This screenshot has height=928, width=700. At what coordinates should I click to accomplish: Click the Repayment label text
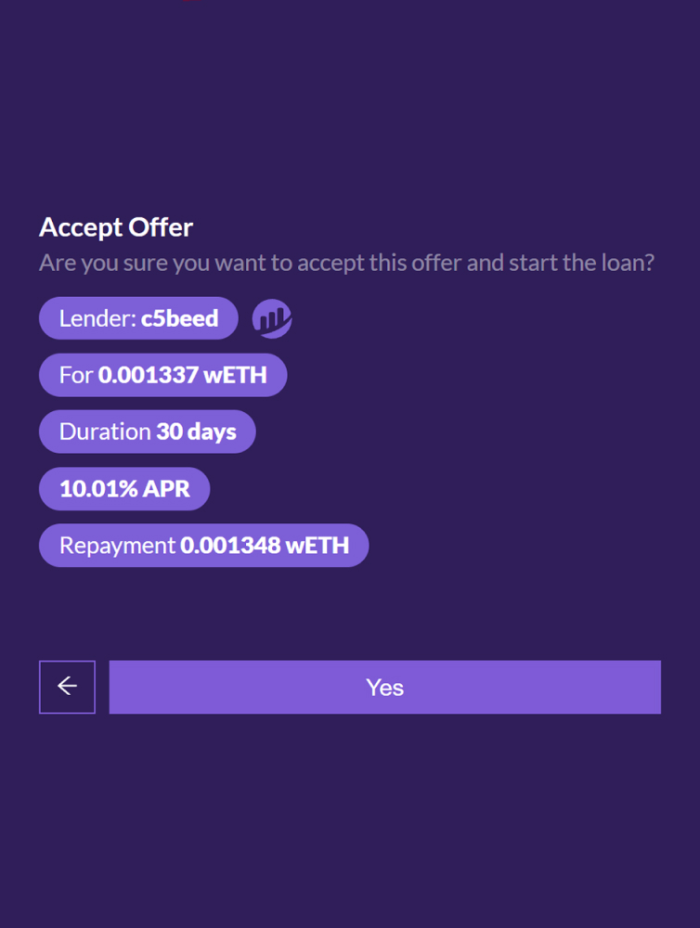pyautogui.click(x=117, y=546)
